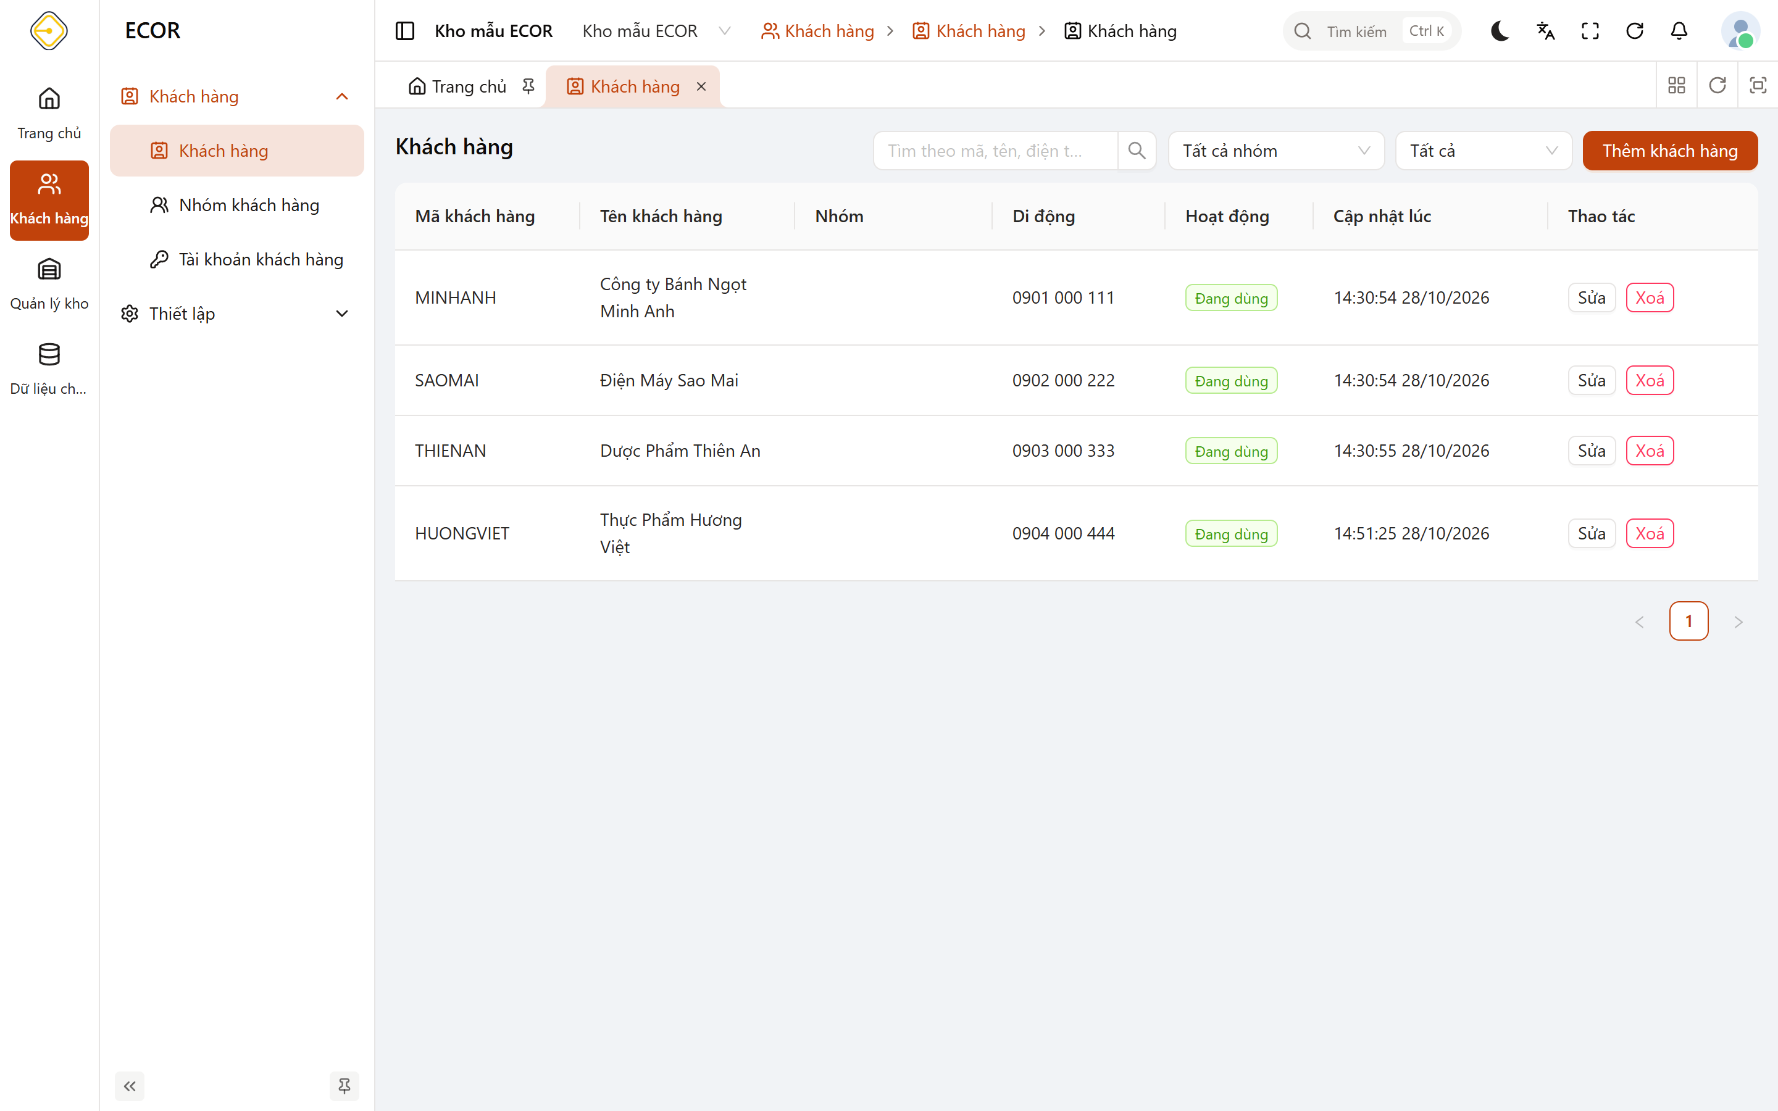Toggle sidebar panel icon in header
This screenshot has width=1778, height=1111.
coord(405,31)
